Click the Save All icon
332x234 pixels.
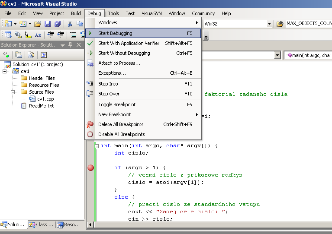pyautogui.click(x=58, y=24)
